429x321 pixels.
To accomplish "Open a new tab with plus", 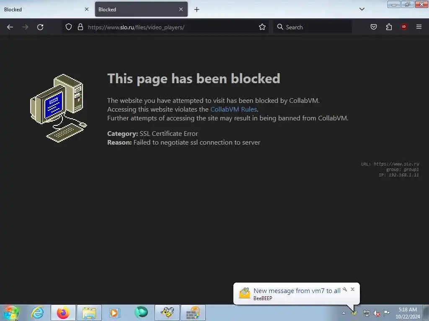I will point(197,10).
